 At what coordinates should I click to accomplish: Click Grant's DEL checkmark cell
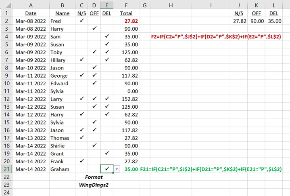tap(107, 154)
